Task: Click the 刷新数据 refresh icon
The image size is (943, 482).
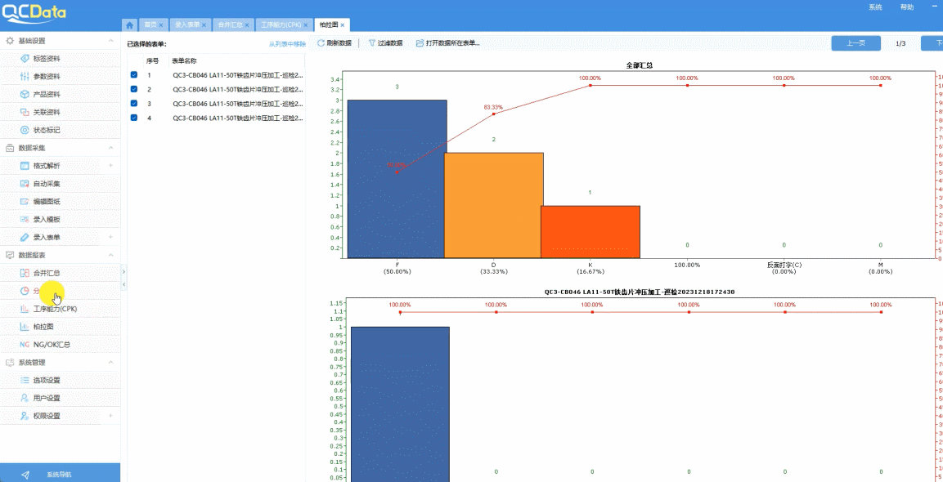Action: [x=321, y=43]
